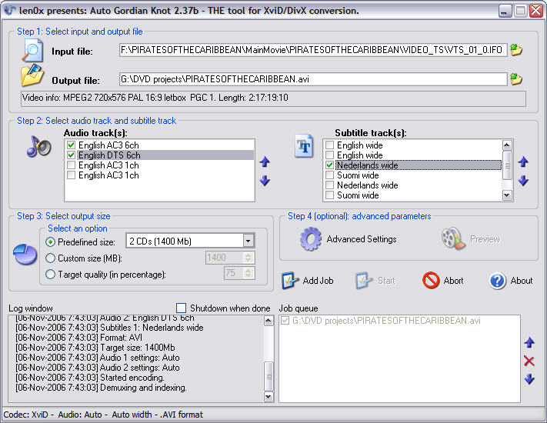Click the status bar codec text

coord(103,415)
